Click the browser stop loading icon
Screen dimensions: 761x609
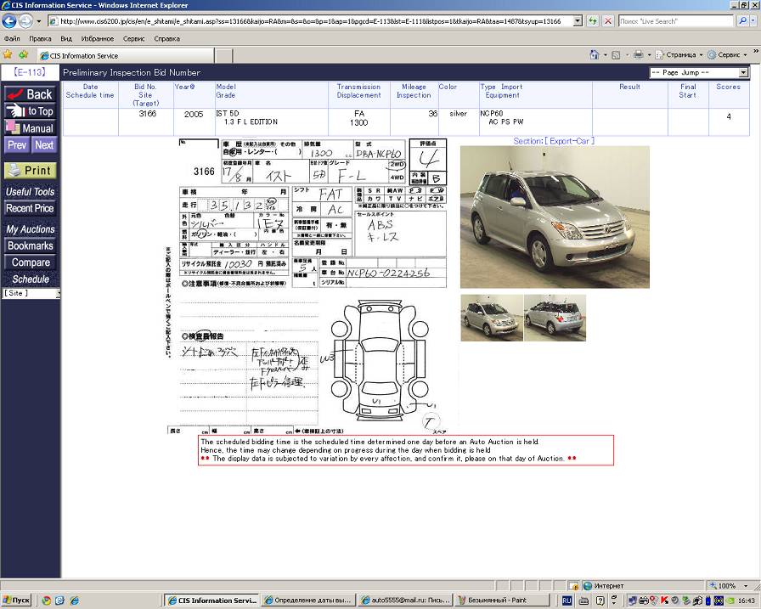tap(608, 20)
